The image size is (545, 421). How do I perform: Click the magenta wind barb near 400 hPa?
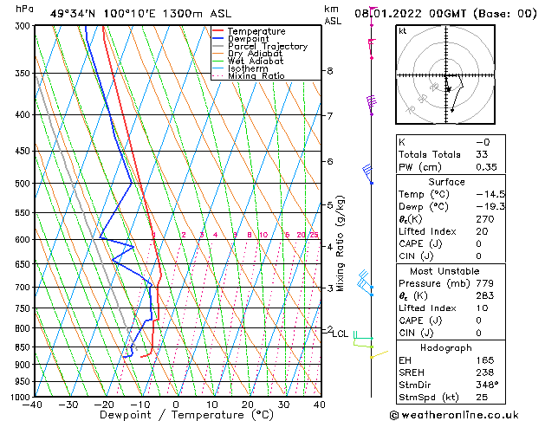371,106
